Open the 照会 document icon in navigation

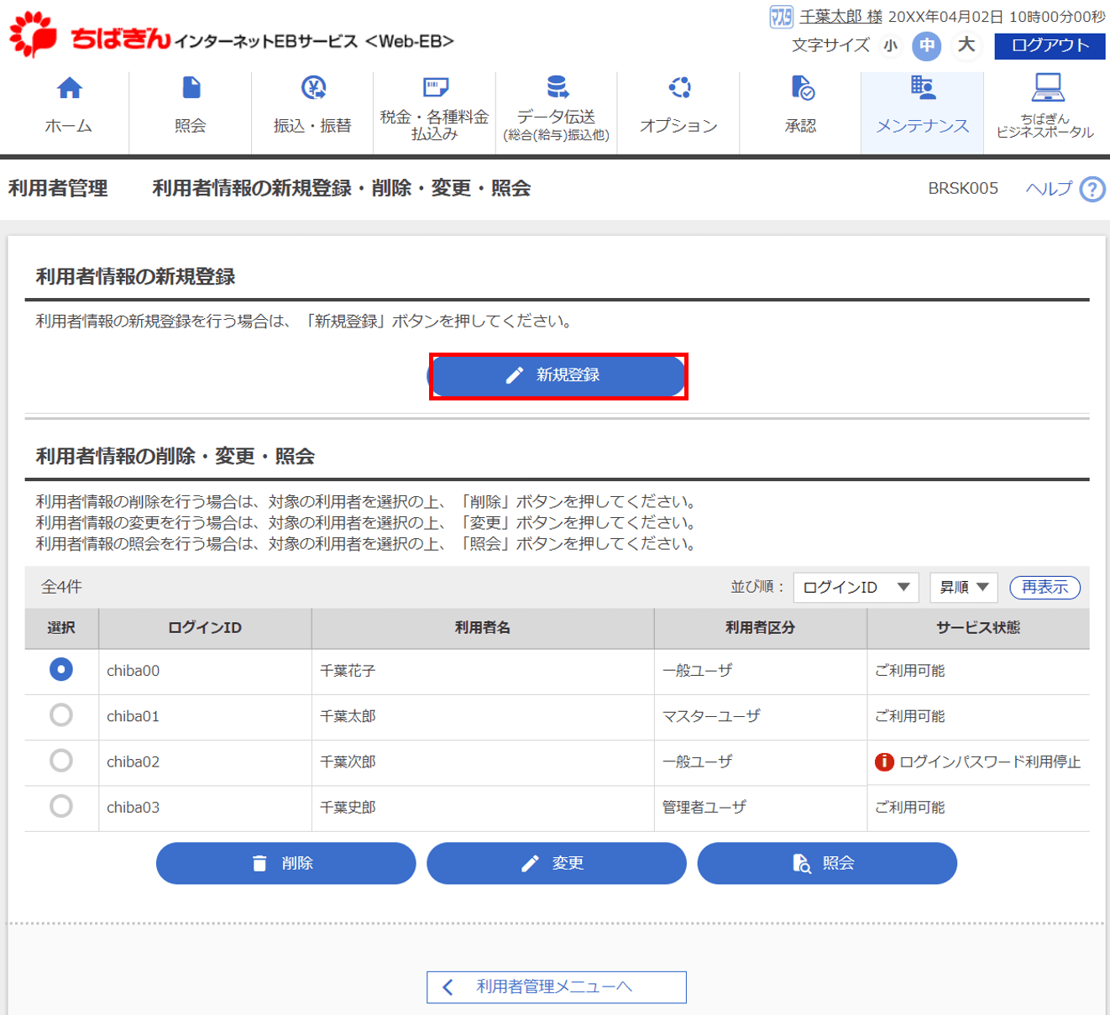point(191,88)
